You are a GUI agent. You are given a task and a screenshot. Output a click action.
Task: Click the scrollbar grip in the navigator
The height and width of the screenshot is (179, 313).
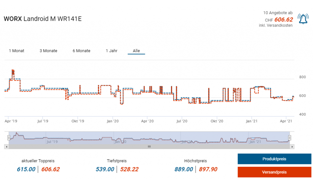pos(149,147)
